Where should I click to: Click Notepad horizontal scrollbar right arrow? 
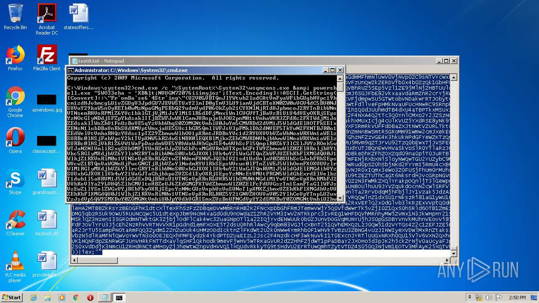click(x=447, y=260)
